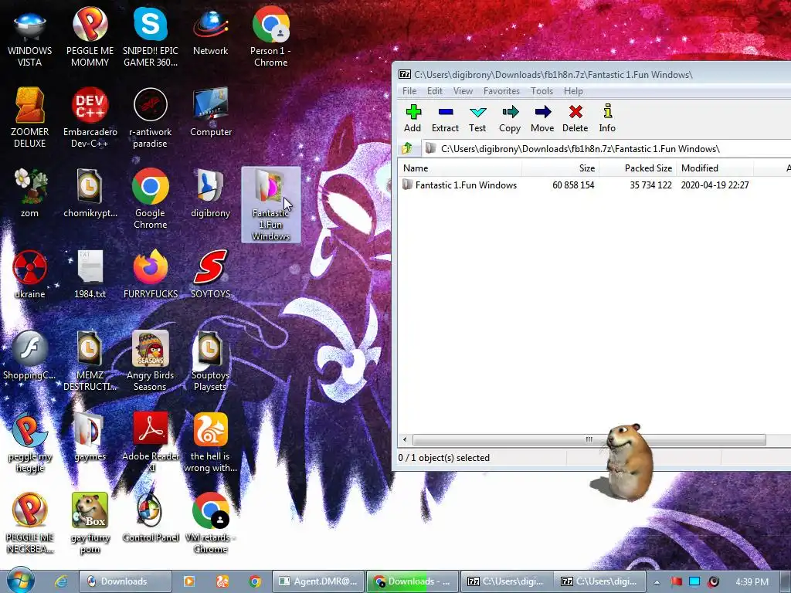The width and height of the screenshot is (791, 593).
Task: Select the ShoppingC... Flash icon
Action: pos(30,355)
